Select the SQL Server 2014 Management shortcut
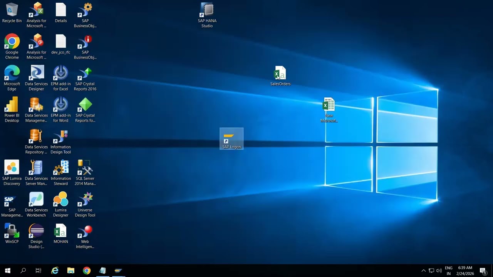This screenshot has height=277, width=493. (85, 173)
